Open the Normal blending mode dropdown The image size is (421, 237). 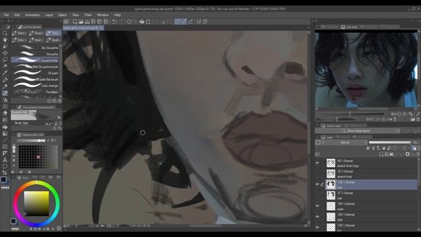[x=347, y=142]
